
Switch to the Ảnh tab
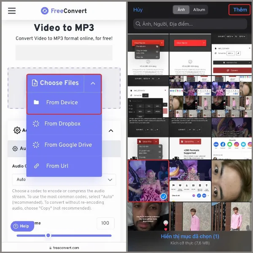pos(181,10)
